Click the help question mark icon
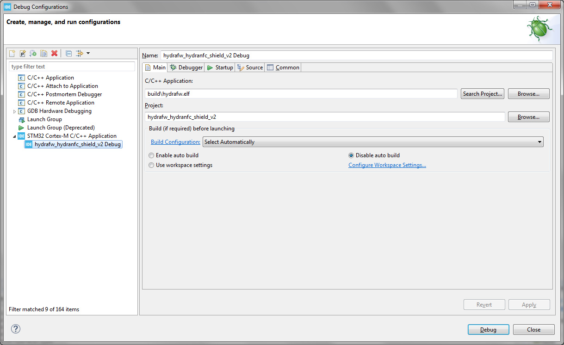The image size is (564, 345). 16,329
